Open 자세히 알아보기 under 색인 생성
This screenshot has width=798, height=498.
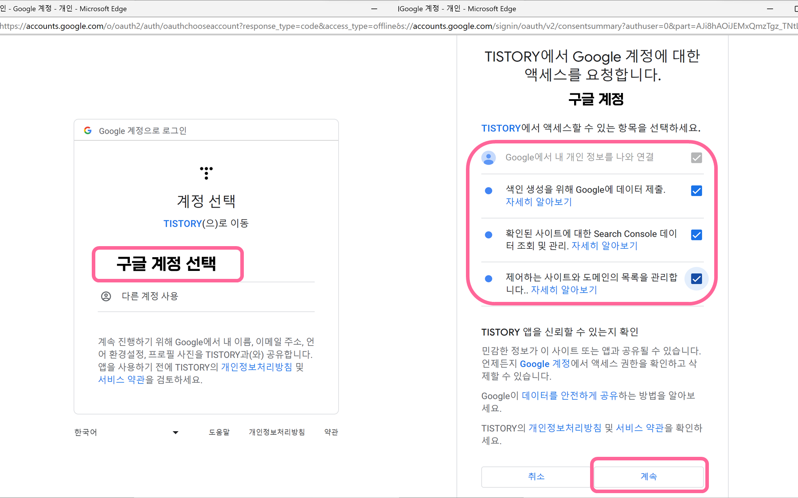click(539, 202)
